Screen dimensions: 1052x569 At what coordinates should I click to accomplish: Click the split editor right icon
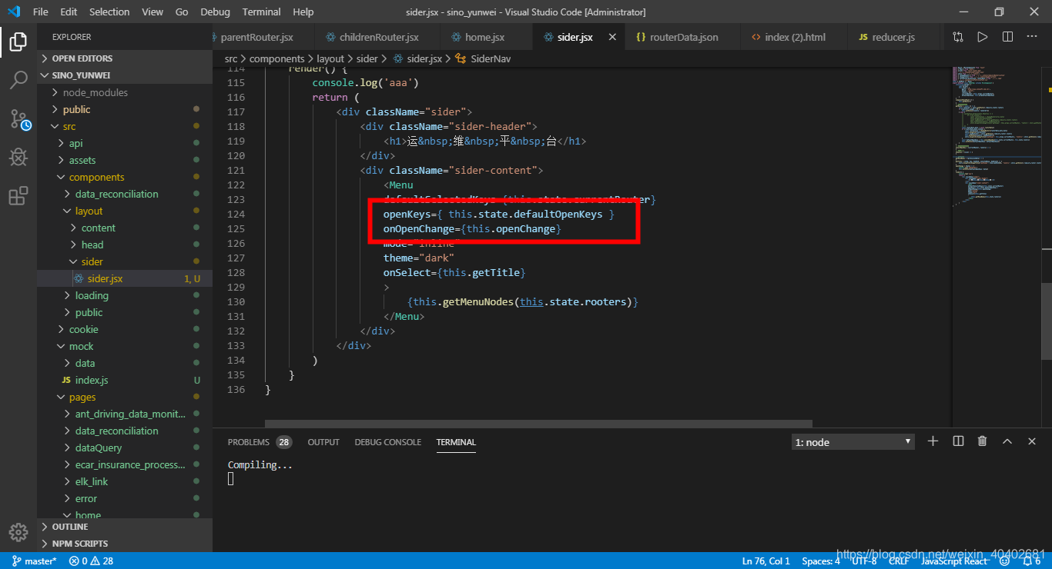point(1007,37)
